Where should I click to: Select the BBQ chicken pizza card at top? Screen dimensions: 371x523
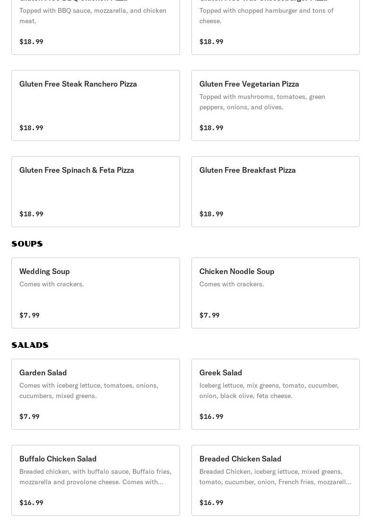95,27
